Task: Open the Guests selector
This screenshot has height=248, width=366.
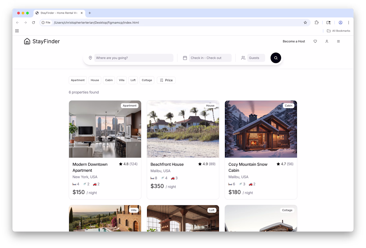Action: pos(256,58)
